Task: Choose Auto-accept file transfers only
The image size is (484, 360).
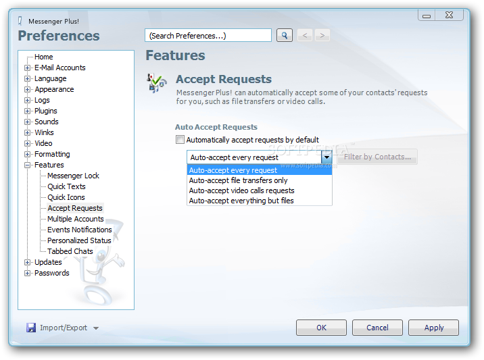Action: (x=260, y=180)
